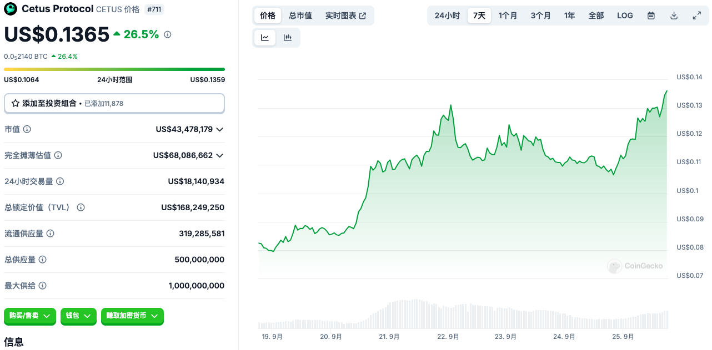
Task: Open the calendar date range picker
Action: pos(651,16)
